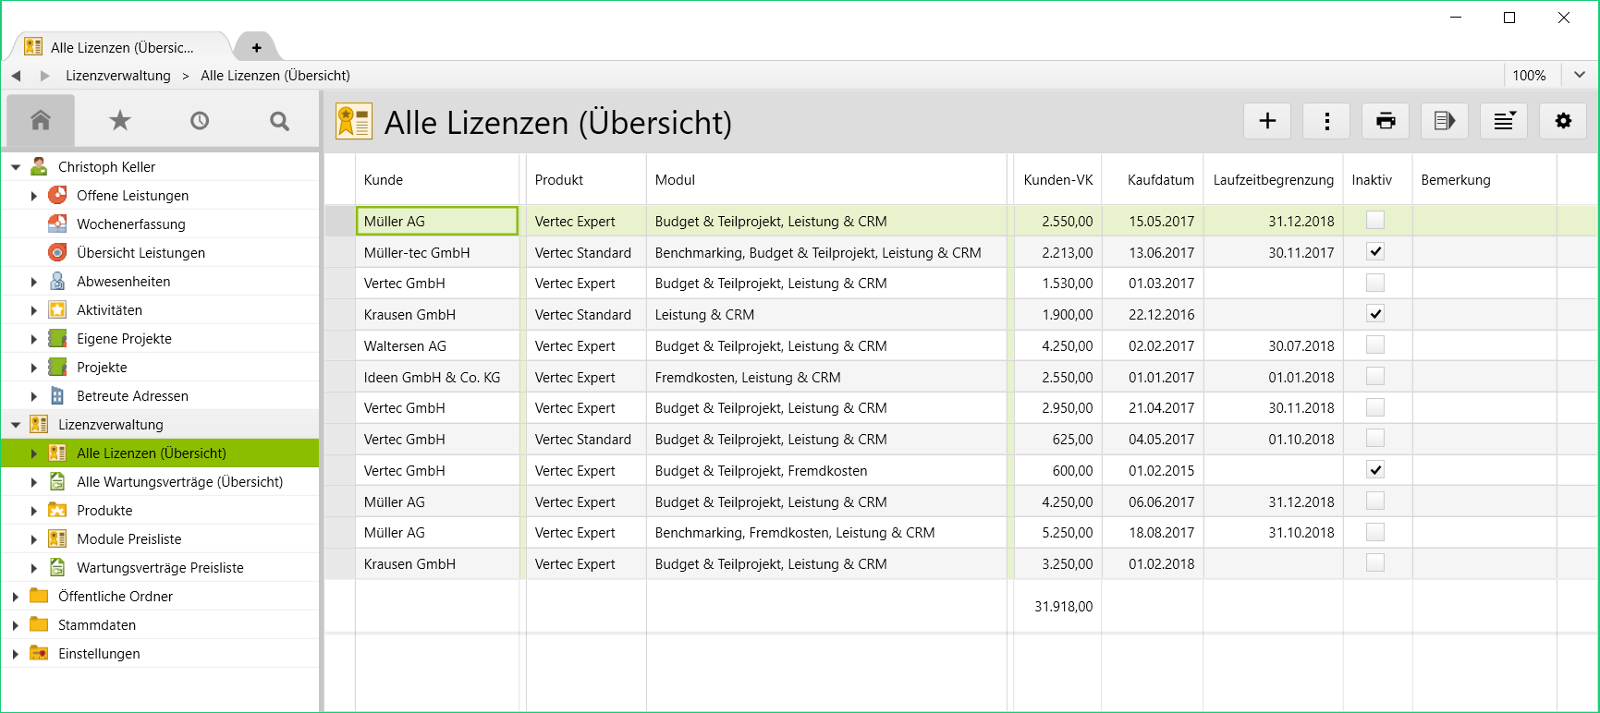The width and height of the screenshot is (1600, 713).
Task: Collapse the Lizenzverwaltung folder arrow
Action: pos(16,425)
